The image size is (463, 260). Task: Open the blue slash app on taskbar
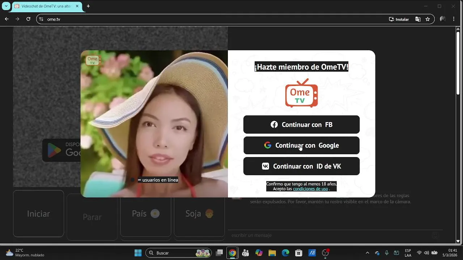click(312, 253)
